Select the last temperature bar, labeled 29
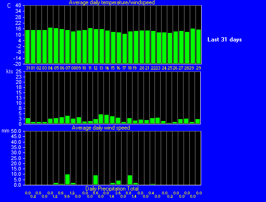Viewport: 266px width, 202px height. [198, 47]
